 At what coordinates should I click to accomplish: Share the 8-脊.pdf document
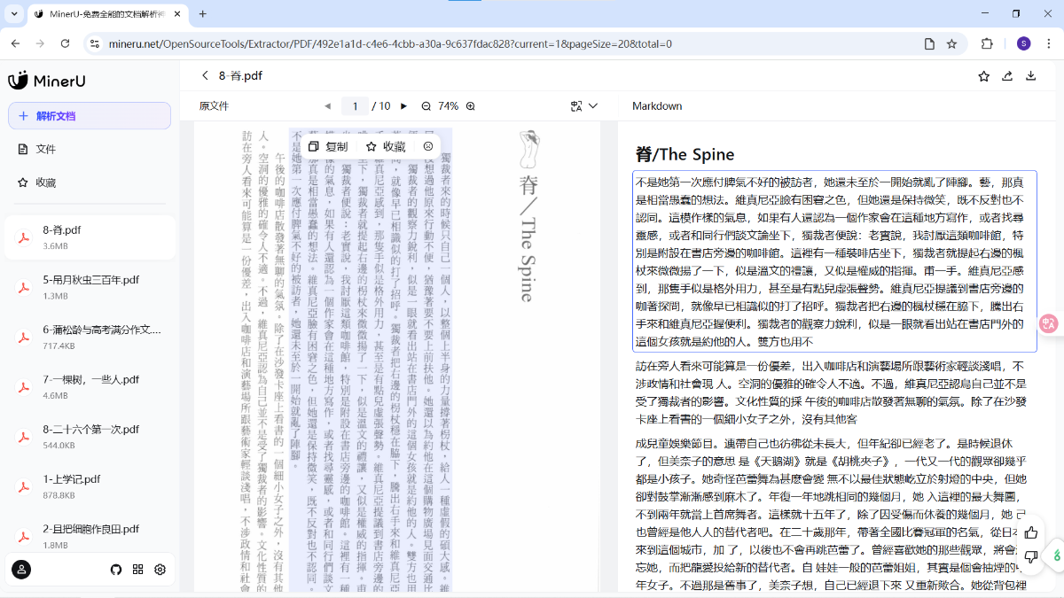coord(1007,76)
